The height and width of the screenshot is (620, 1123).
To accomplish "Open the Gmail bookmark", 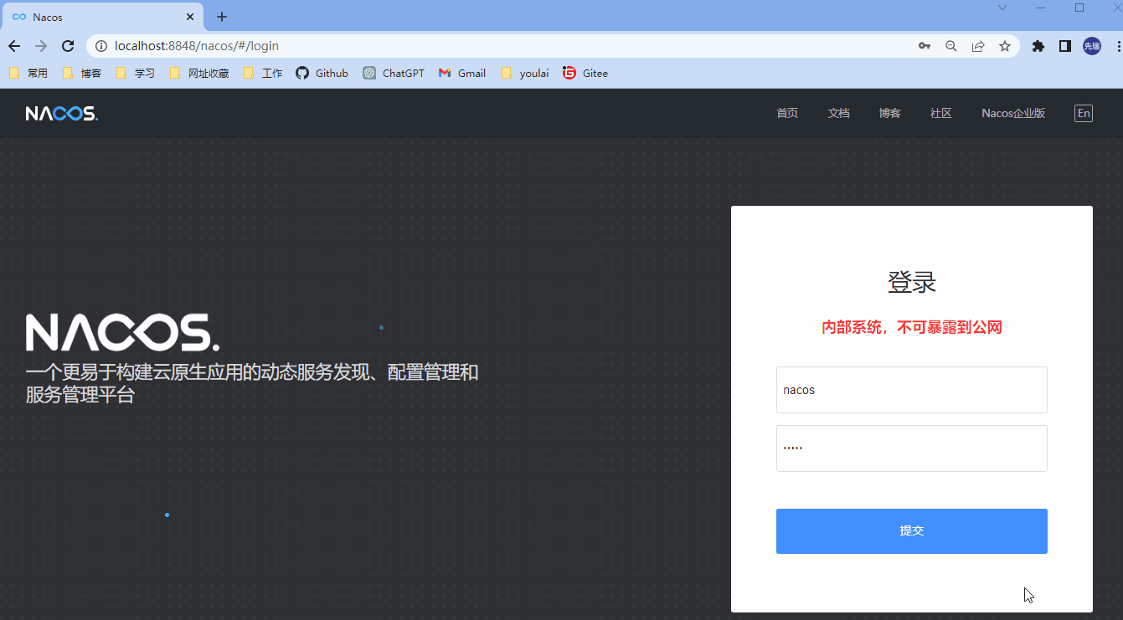I will (x=461, y=73).
